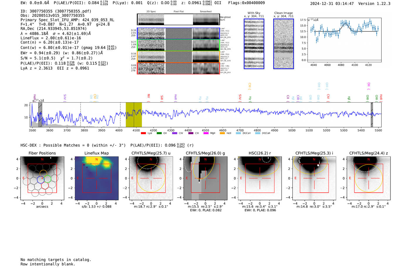Click the "S/N = 5.1(±0.5)" value
The height and width of the screenshot is (280, 411).
(38, 58)
